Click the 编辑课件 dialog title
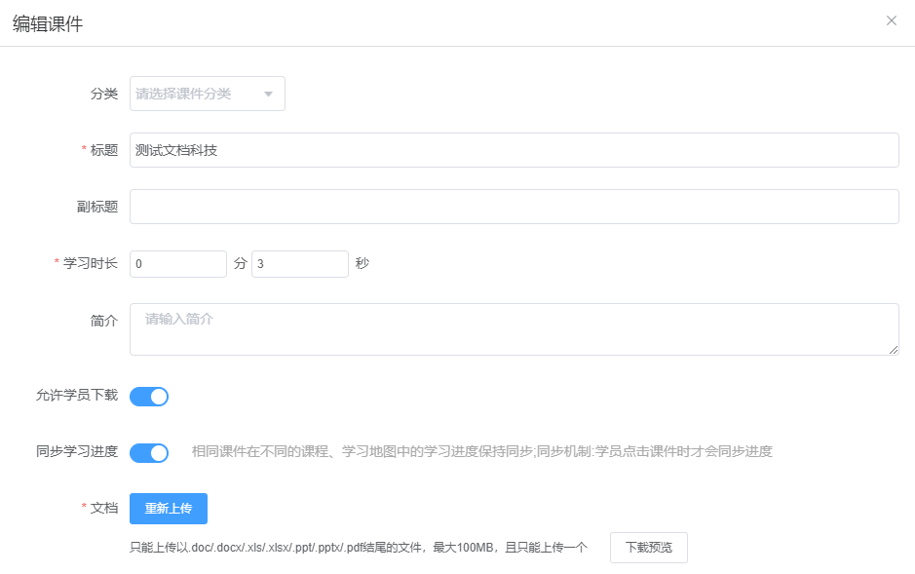The height and width of the screenshot is (574, 915). coord(48,24)
